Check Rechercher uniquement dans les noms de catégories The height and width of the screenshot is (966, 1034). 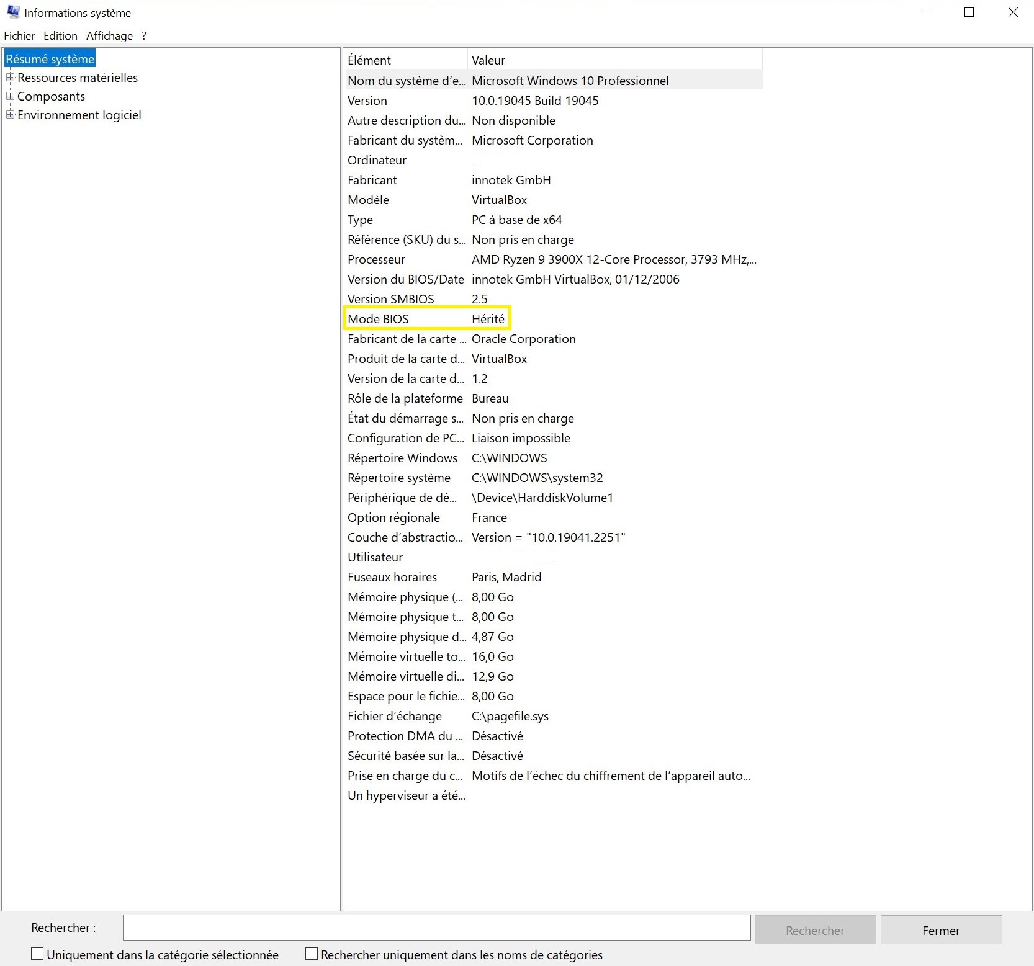[312, 954]
